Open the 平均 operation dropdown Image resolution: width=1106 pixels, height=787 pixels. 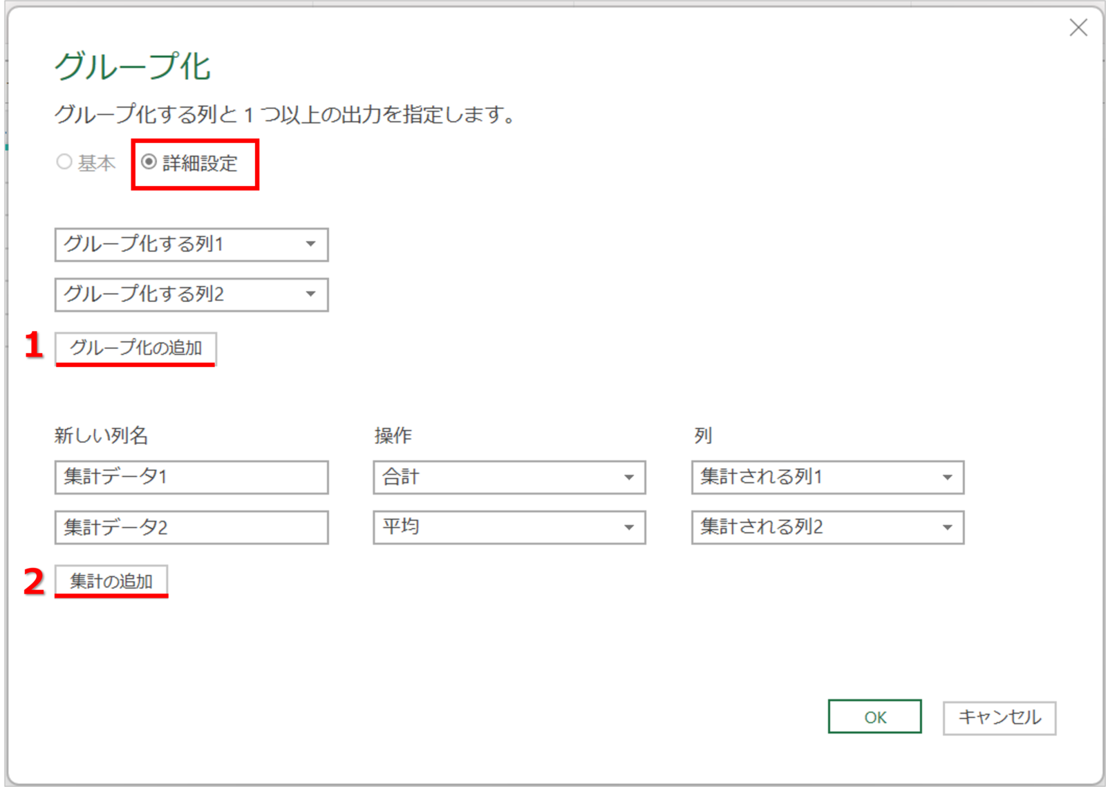point(509,527)
